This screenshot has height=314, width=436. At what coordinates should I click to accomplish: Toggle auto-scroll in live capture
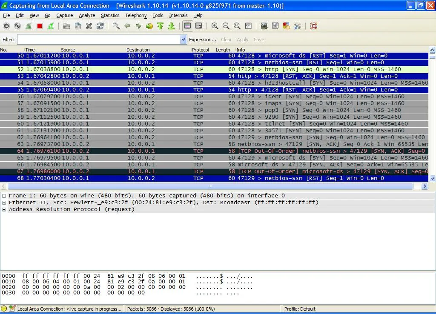(198, 26)
